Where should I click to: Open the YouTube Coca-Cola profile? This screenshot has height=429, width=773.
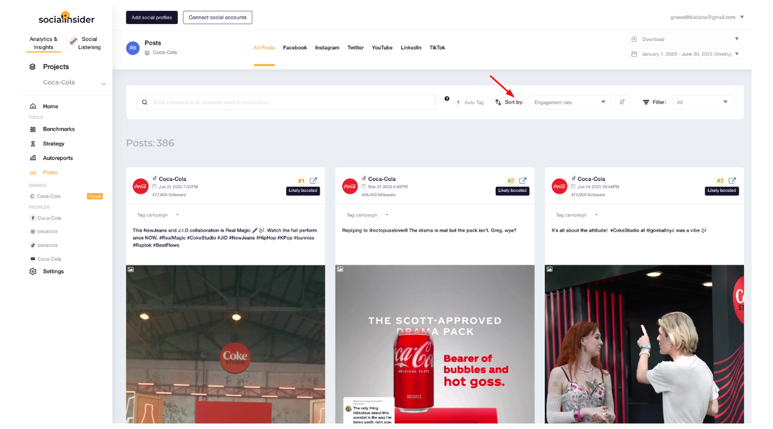coord(46,259)
